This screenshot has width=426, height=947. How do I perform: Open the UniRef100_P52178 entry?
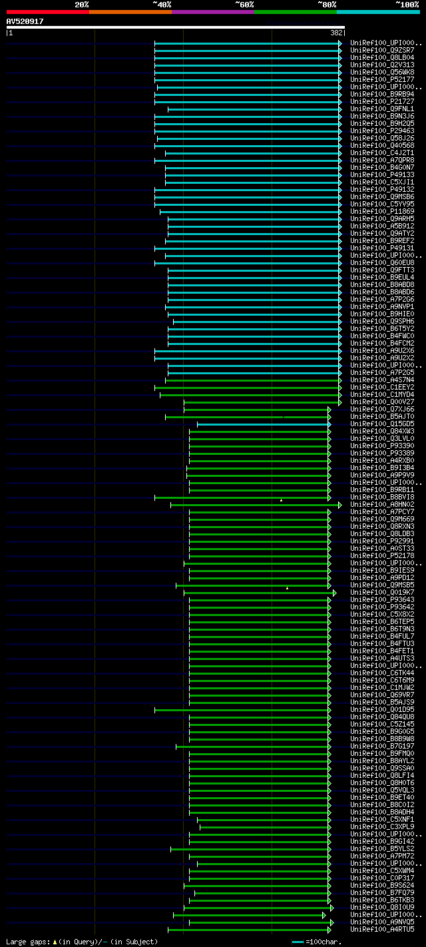pyautogui.click(x=382, y=556)
